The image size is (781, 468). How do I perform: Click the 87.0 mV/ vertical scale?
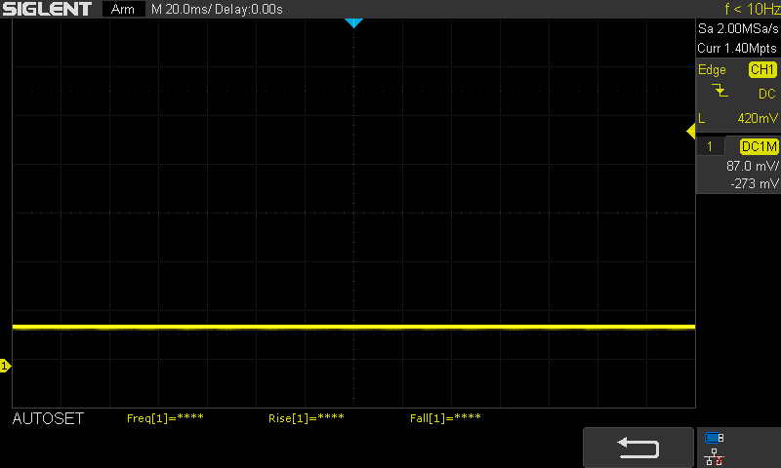pos(752,166)
